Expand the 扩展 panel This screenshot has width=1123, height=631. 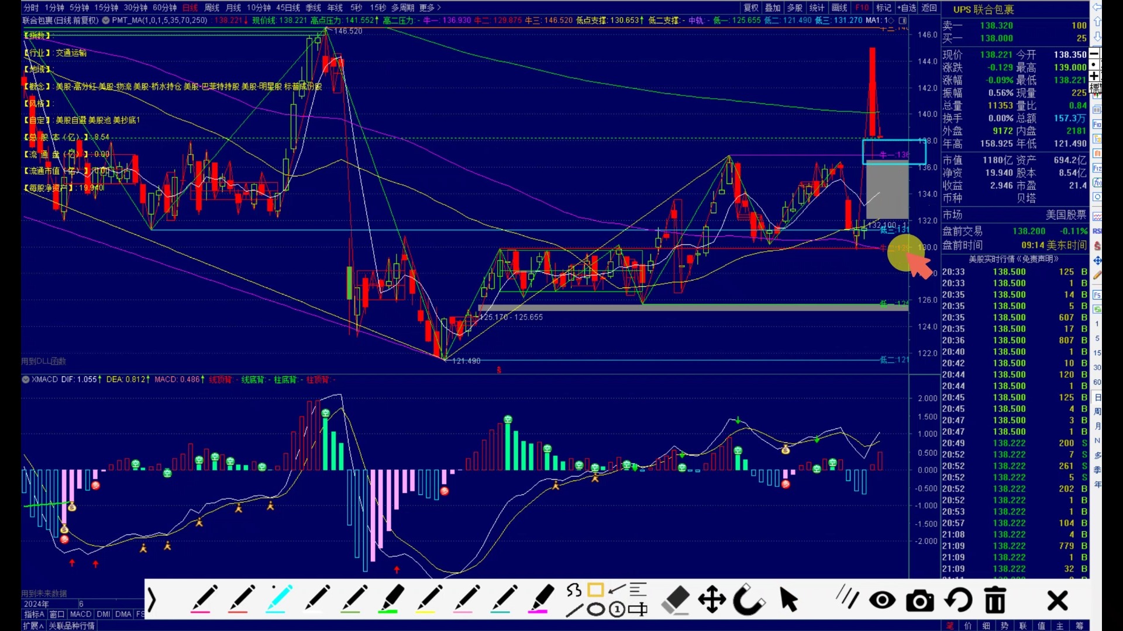(33, 626)
